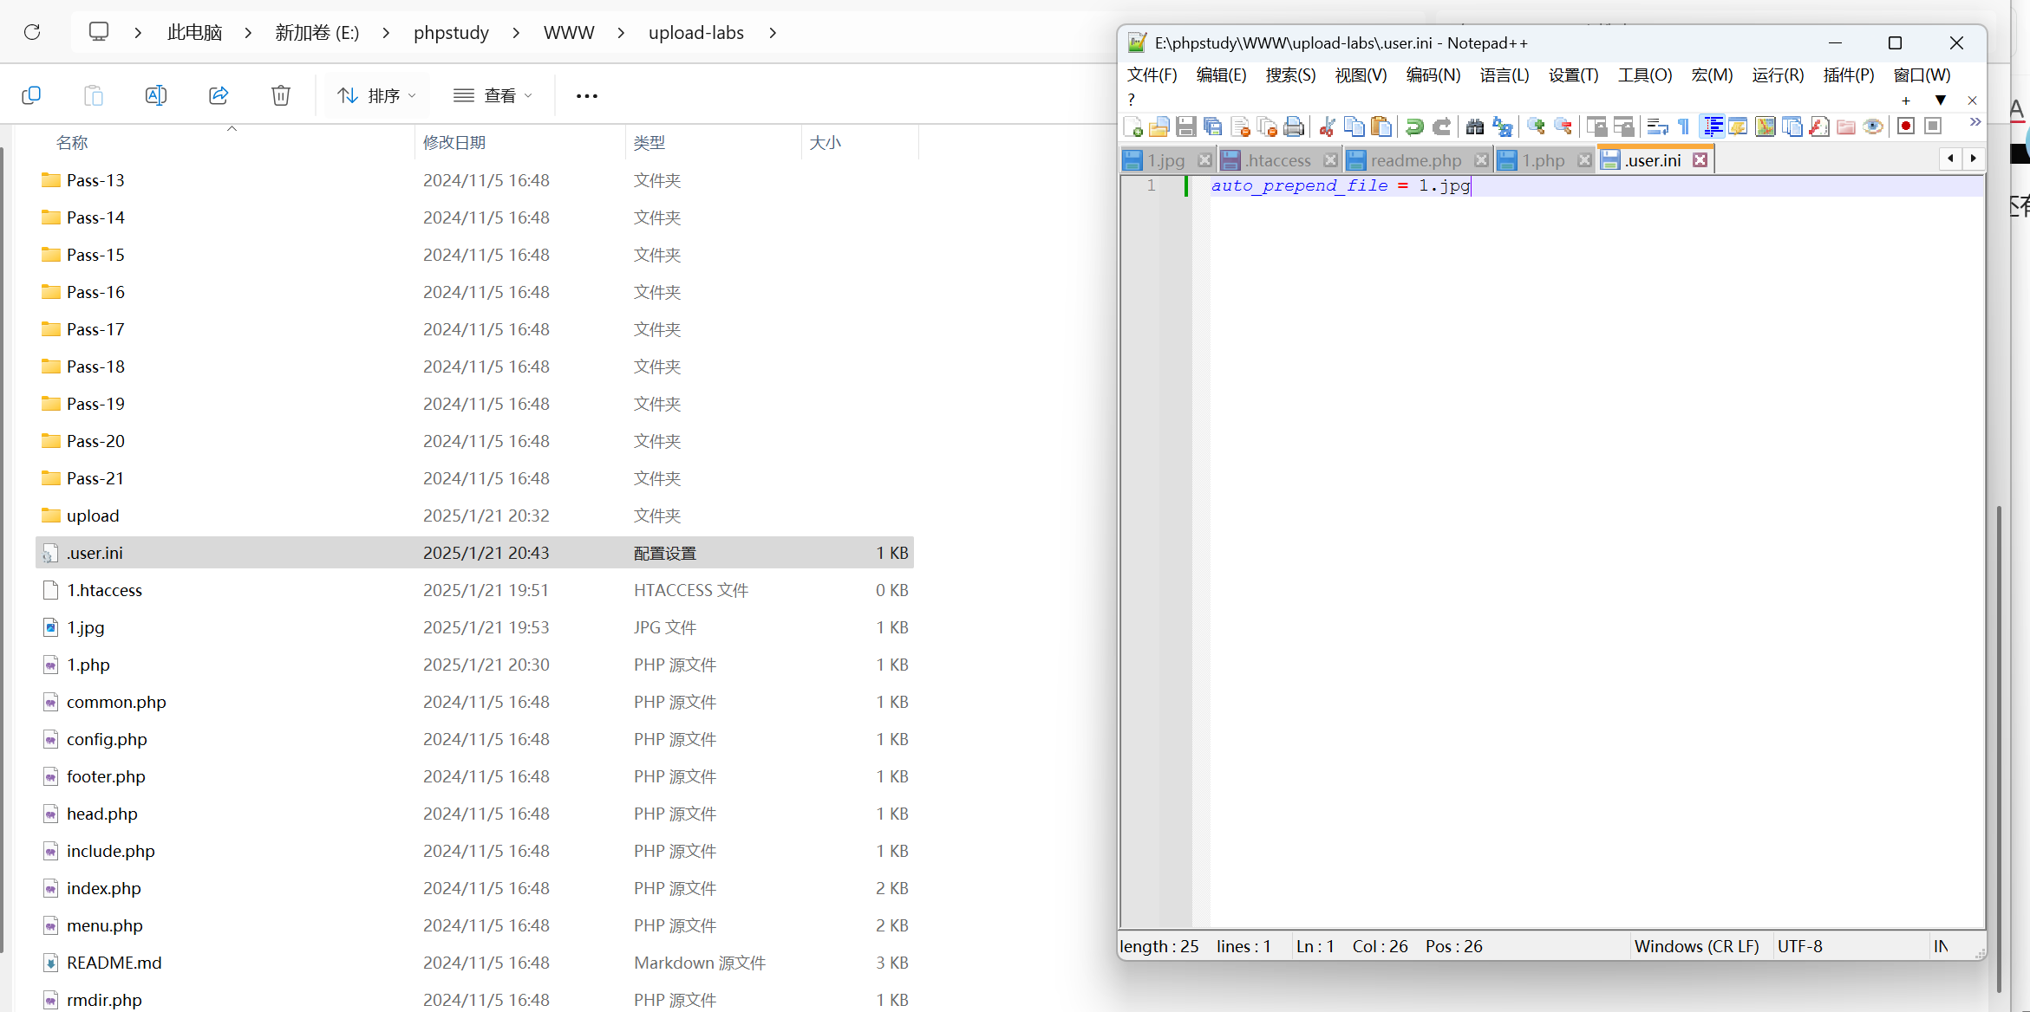Image resolution: width=2030 pixels, height=1012 pixels.
Task: Toggle the indent guide toolbar button
Action: [x=1712, y=126]
